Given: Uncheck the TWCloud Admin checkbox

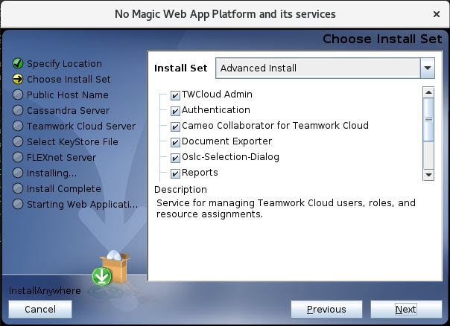Looking at the screenshot, I should click(x=175, y=95).
